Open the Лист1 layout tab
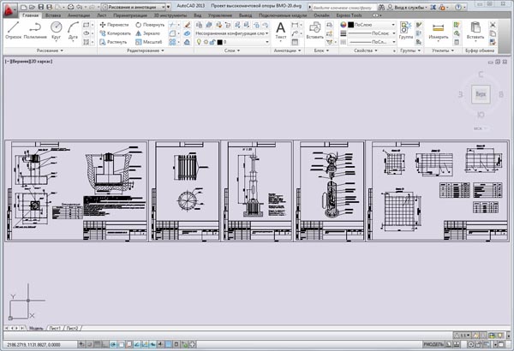The height and width of the screenshot is (351, 514). 55,328
